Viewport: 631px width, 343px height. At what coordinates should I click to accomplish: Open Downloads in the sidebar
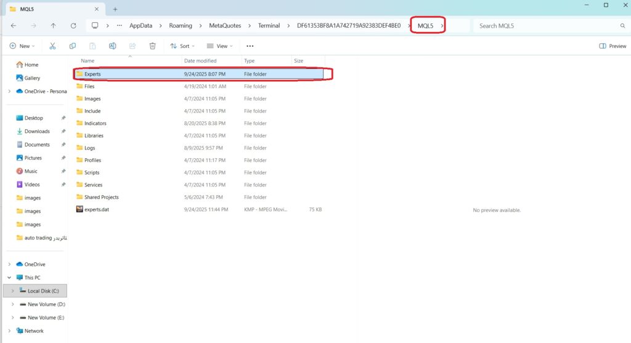(x=37, y=131)
